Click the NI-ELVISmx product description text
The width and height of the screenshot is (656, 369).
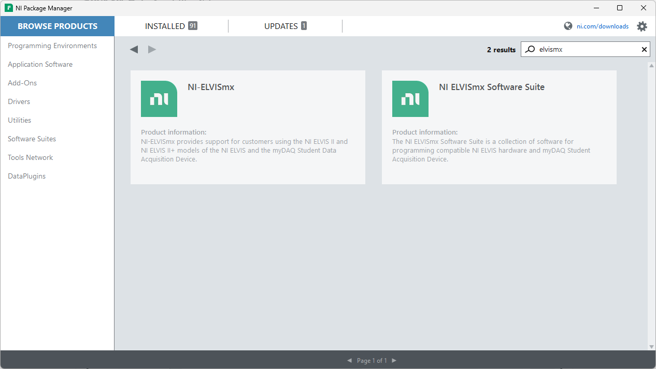pyautogui.click(x=244, y=150)
